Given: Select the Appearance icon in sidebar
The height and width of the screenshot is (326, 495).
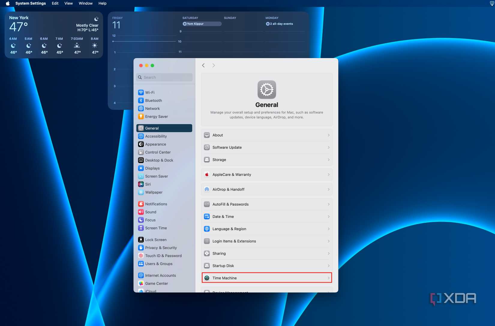Looking at the screenshot, I should click(x=141, y=144).
